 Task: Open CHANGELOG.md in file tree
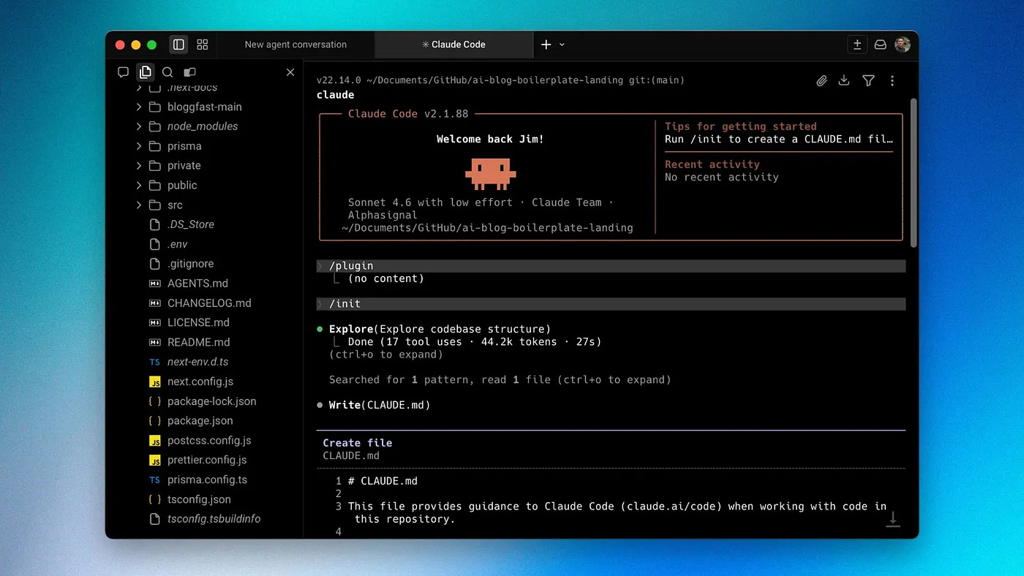(209, 303)
